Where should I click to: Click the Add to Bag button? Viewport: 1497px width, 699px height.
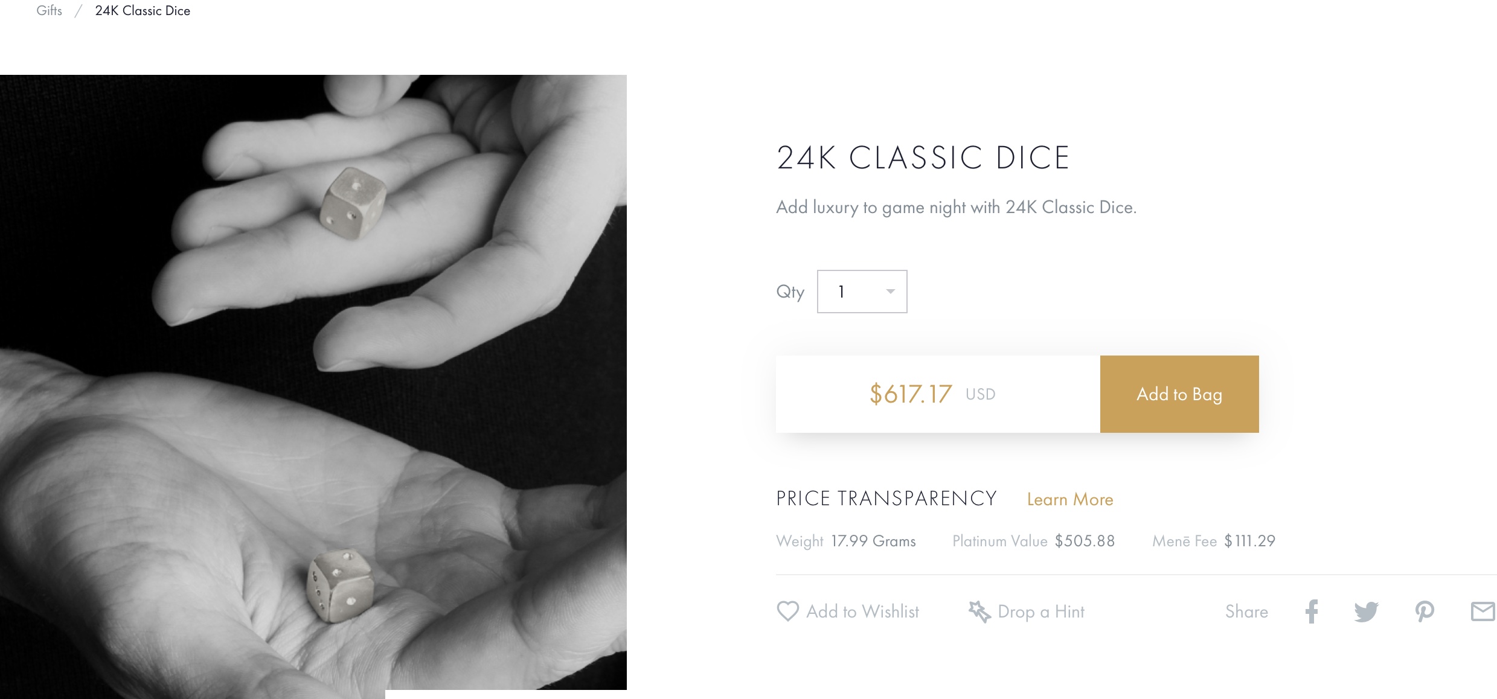pos(1179,394)
